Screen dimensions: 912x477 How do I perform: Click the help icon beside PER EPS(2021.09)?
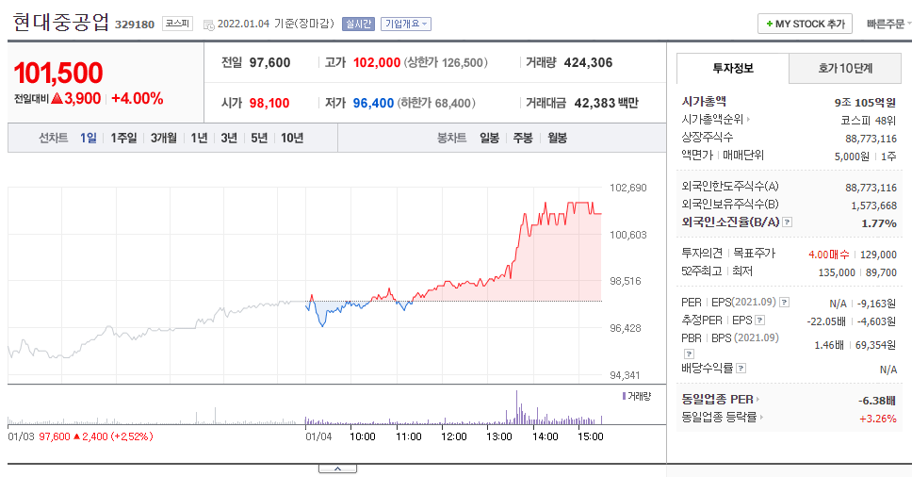(784, 302)
